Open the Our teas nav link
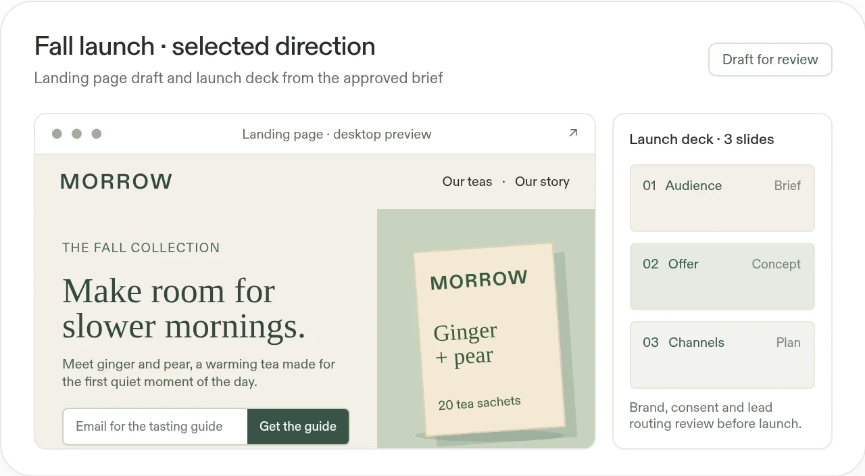The image size is (865, 476). point(467,182)
